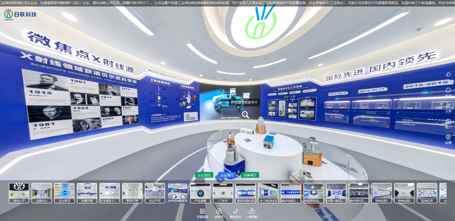Select the 设备展厅 category tab
This screenshot has width=455, height=221.
point(250,175)
